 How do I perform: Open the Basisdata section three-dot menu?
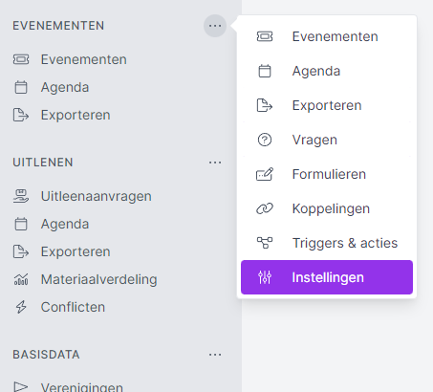pyautogui.click(x=215, y=355)
